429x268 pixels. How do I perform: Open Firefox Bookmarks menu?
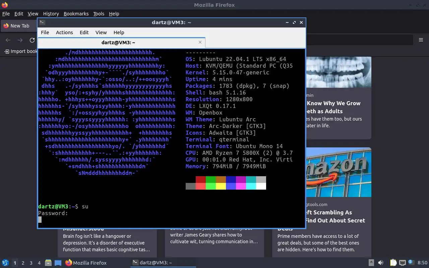(76, 14)
